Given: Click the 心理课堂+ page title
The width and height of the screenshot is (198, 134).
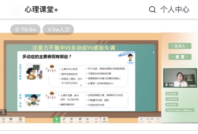Looking at the screenshot, I should coord(41,10).
